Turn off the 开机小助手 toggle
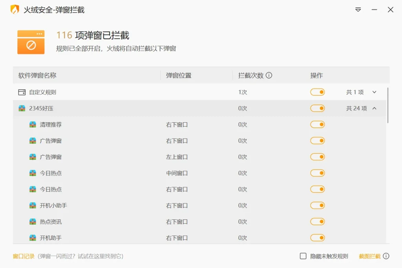 tap(318, 205)
